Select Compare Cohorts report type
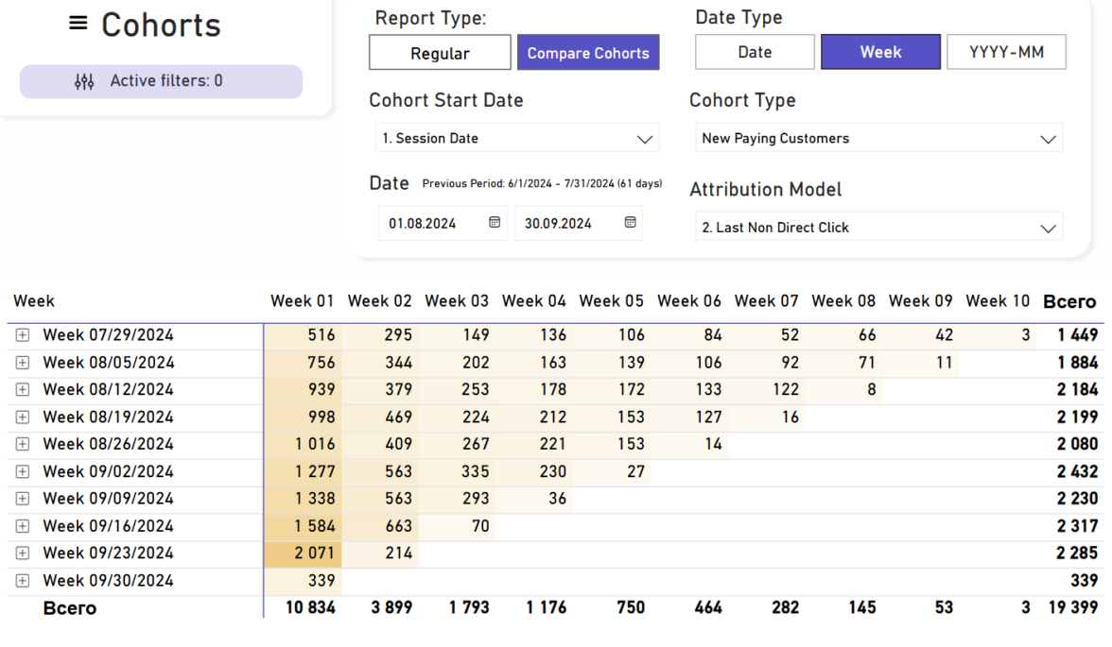This screenshot has height=647, width=1112. click(x=588, y=53)
